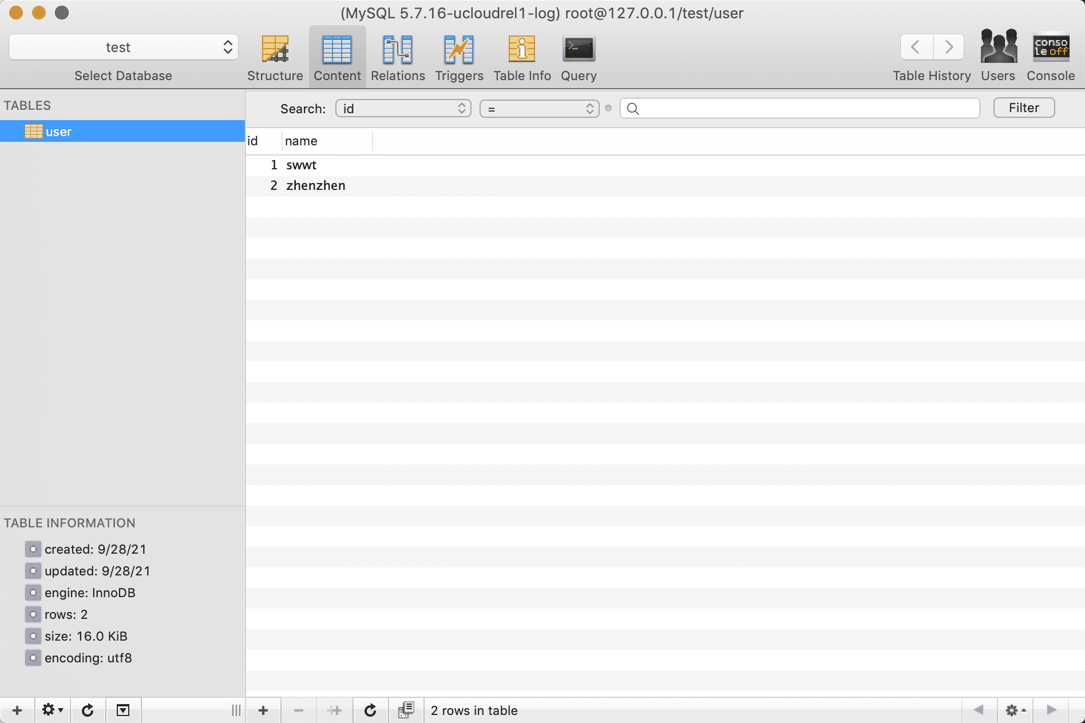The width and height of the screenshot is (1085, 723).
Task: Open the Users management icon
Action: [999, 46]
